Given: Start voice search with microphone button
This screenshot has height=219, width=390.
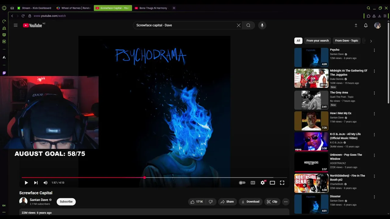Looking at the screenshot, I should pos(262,25).
